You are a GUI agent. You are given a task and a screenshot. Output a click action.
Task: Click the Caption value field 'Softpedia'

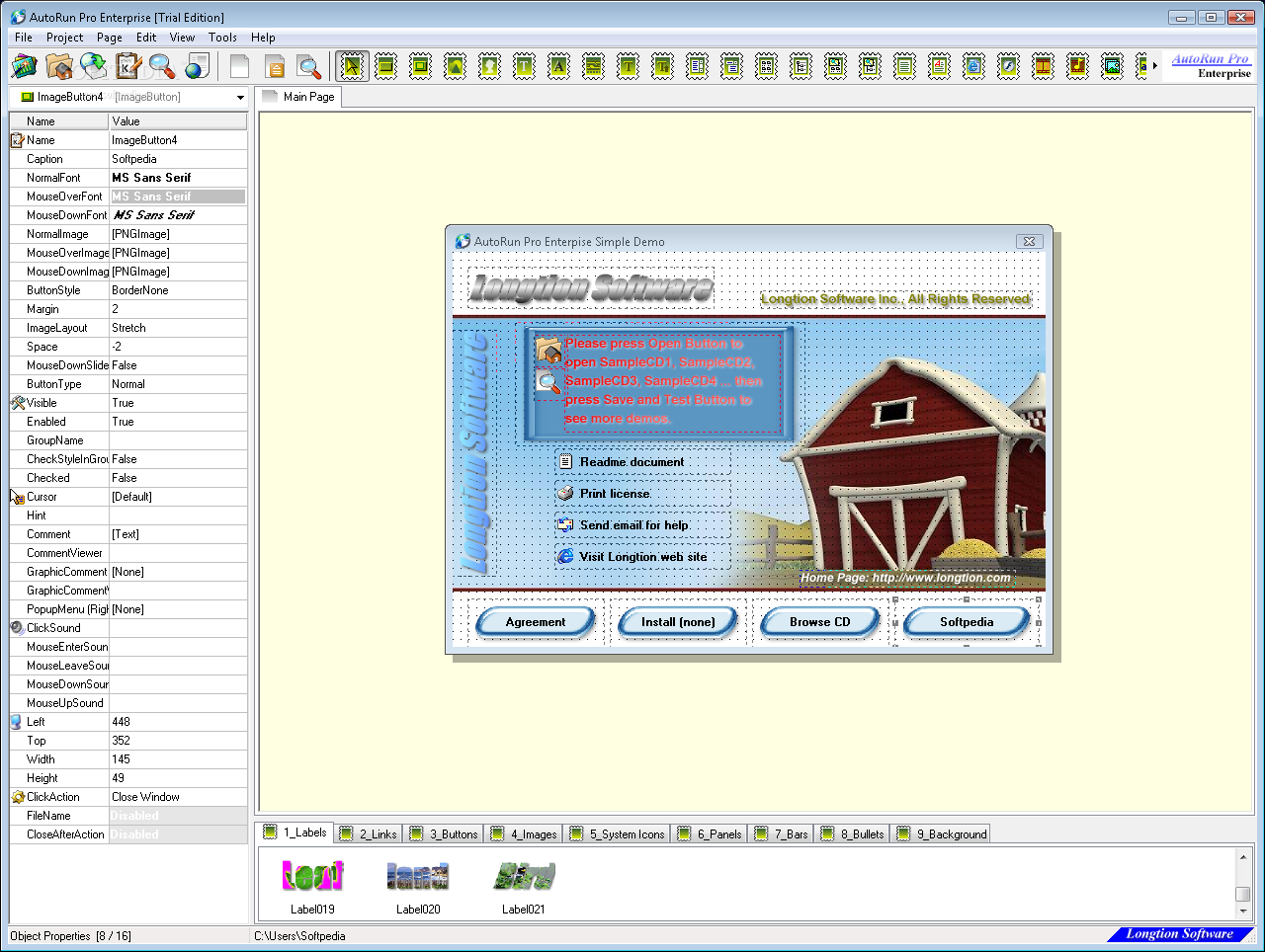[x=178, y=159]
